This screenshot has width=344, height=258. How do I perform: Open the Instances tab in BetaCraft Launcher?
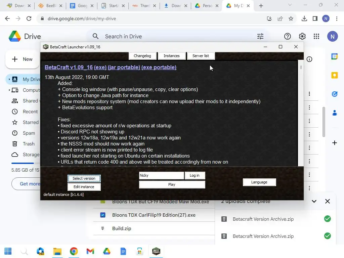(172, 56)
